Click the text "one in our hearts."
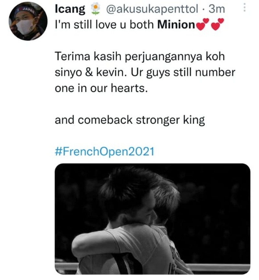The image size is (259, 280). click(101, 88)
